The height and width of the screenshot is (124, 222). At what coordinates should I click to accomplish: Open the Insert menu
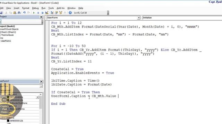tap(16, 8)
